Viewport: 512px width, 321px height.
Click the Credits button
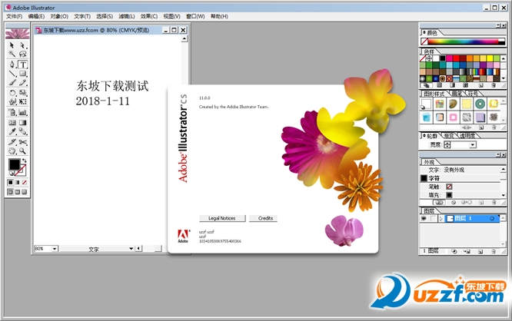pyautogui.click(x=263, y=218)
